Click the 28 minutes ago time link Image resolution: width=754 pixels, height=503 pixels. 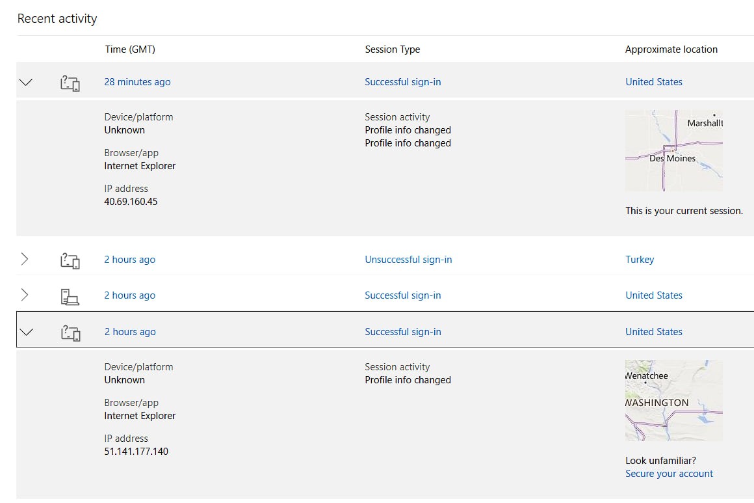pyautogui.click(x=137, y=81)
